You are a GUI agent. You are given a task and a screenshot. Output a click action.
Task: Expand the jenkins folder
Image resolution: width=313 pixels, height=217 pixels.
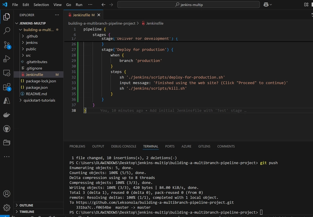pyautogui.click(x=32, y=43)
